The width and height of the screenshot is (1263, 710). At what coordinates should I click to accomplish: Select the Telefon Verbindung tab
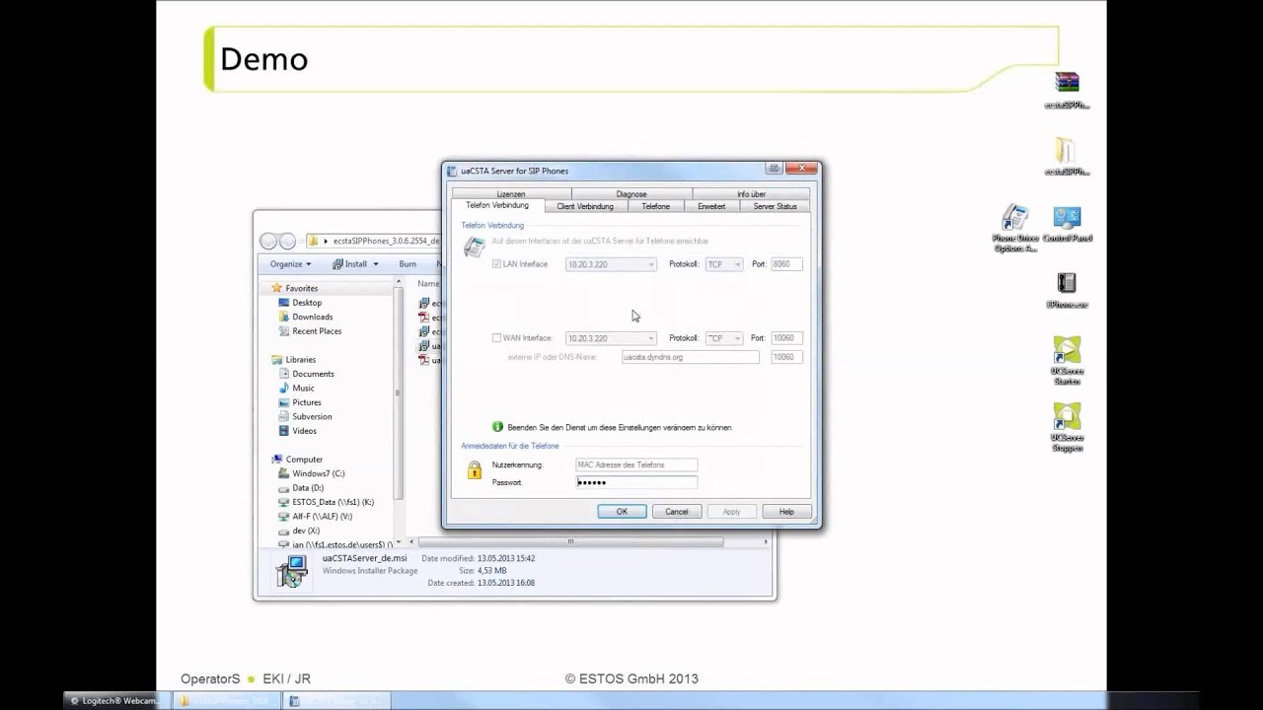click(497, 205)
